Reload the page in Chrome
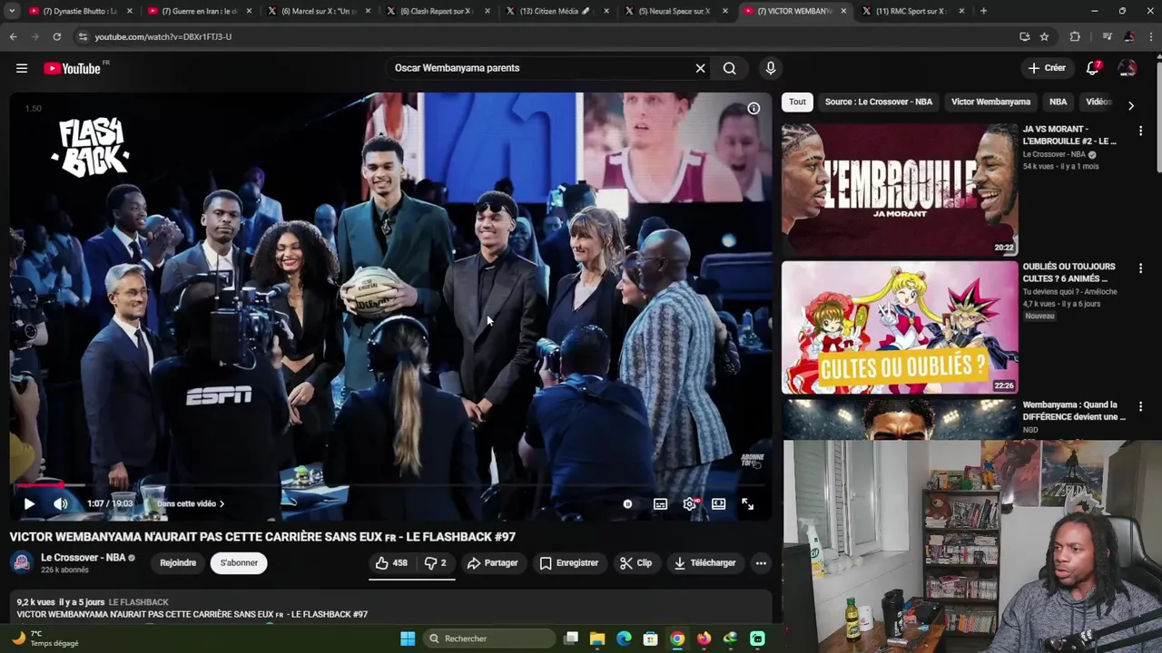 56,36
